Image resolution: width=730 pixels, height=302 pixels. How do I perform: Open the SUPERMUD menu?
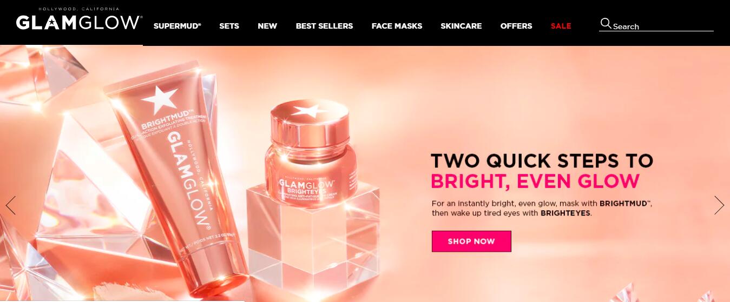tap(177, 26)
